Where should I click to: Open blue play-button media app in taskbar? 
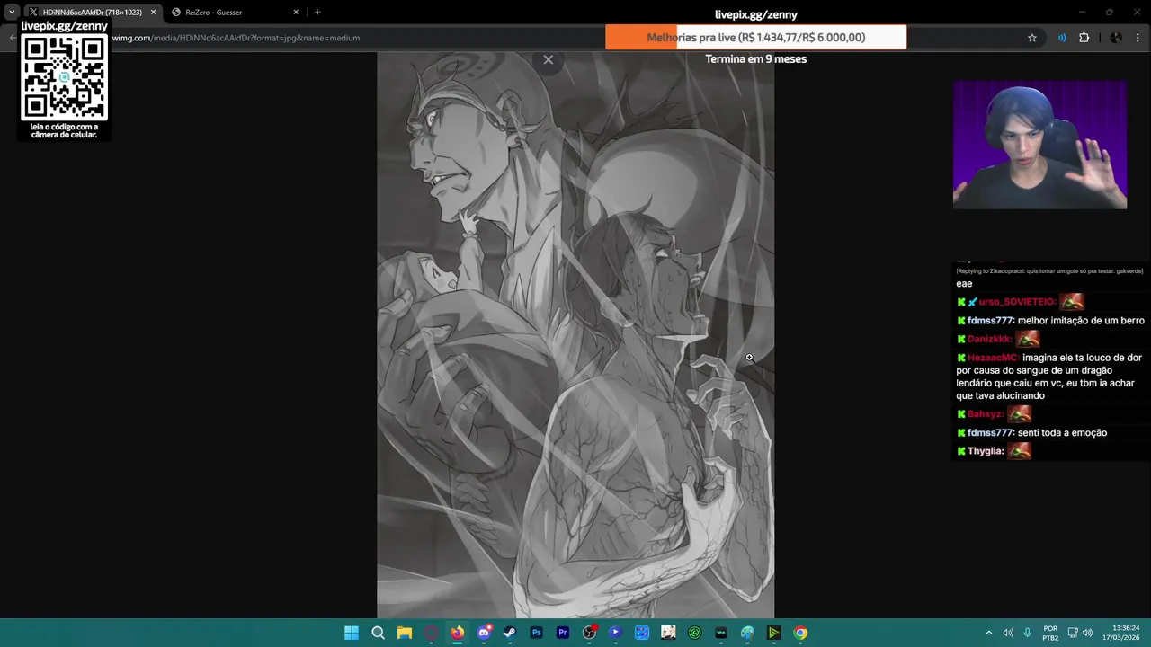(615, 633)
